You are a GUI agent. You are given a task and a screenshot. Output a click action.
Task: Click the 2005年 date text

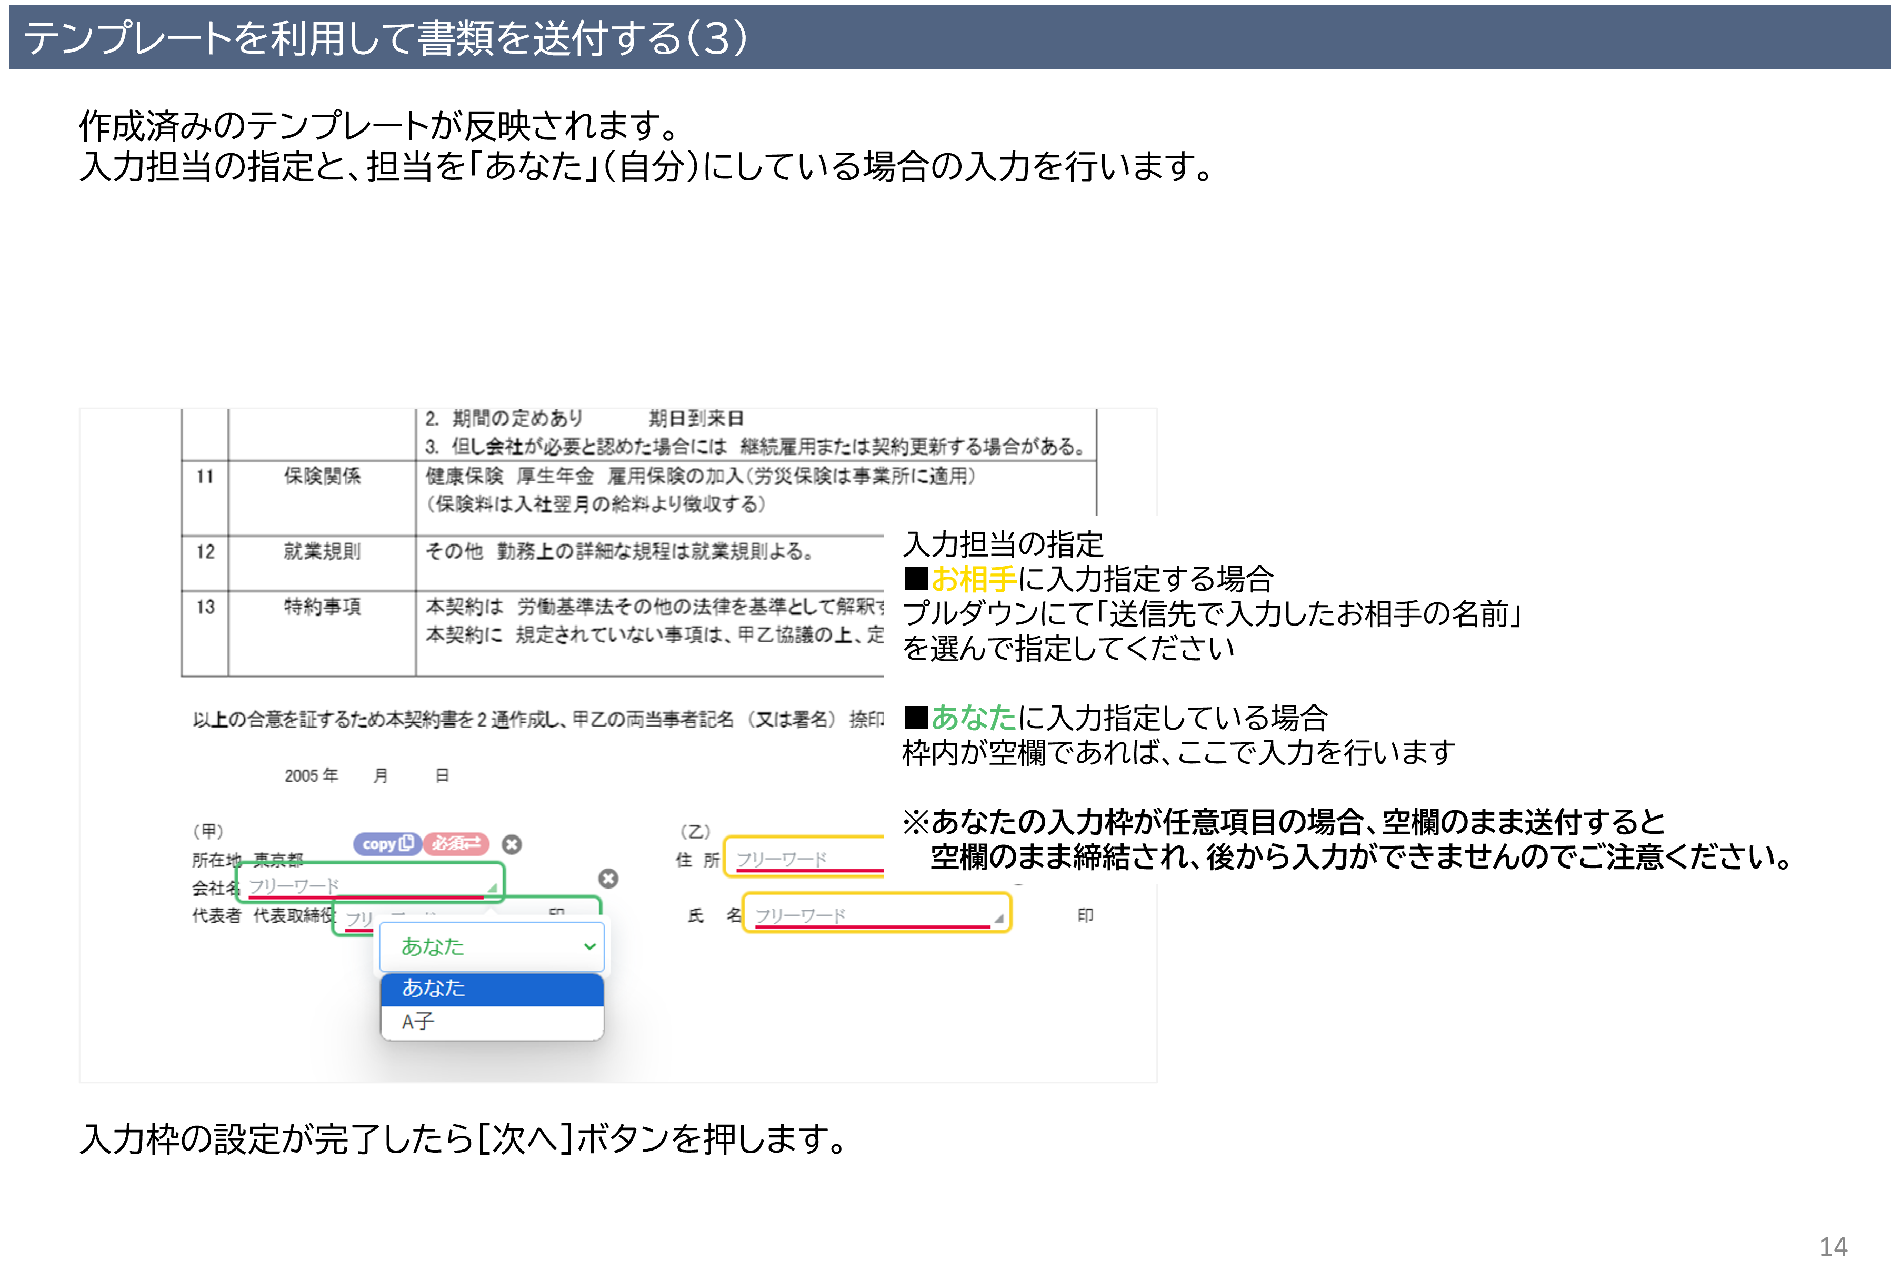point(311,775)
